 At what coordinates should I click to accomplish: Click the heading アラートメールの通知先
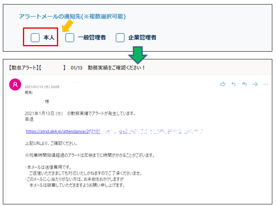tap(72, 16)
